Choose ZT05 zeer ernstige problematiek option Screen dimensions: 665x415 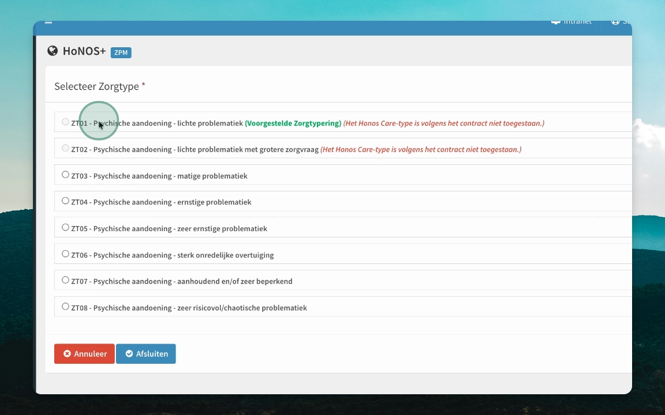point(65,228)
